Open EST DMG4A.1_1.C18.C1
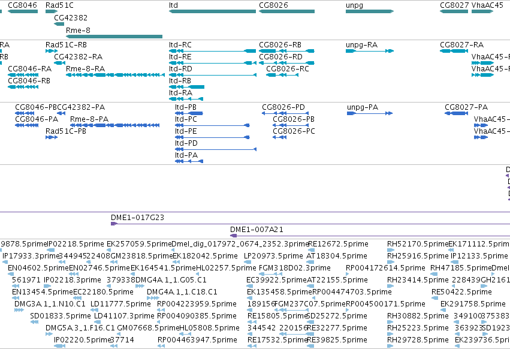 click(182, 292)
